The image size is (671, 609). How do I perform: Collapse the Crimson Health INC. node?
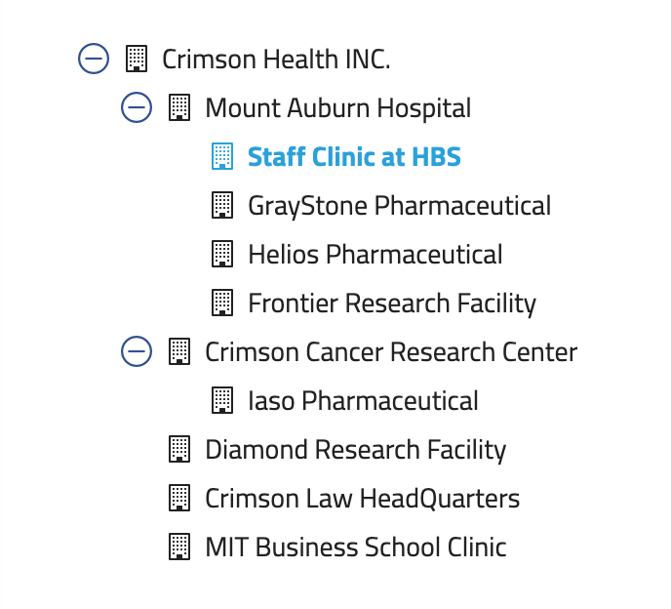(x=94, y=59)
